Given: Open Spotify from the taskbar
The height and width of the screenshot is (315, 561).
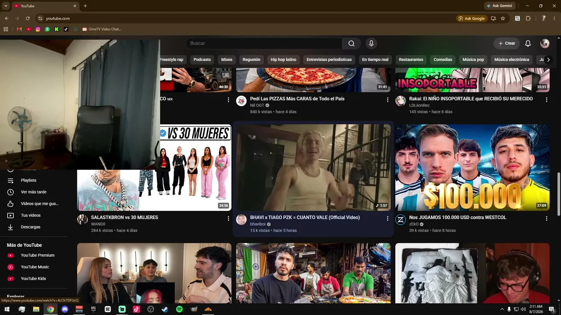Looking at the screenshot, I should tap(179, 309).
